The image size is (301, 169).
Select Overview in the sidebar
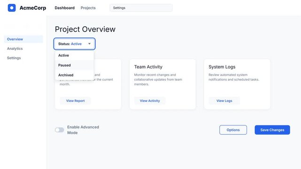(x=23, y=39)
